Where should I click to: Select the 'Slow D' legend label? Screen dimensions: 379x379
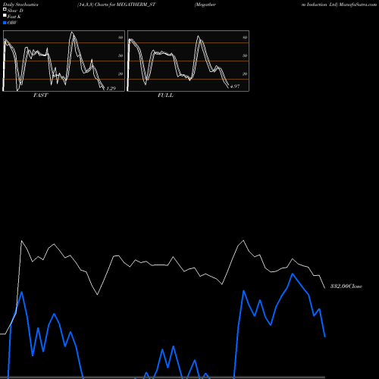pyautogui.click(x=15, y=11)
